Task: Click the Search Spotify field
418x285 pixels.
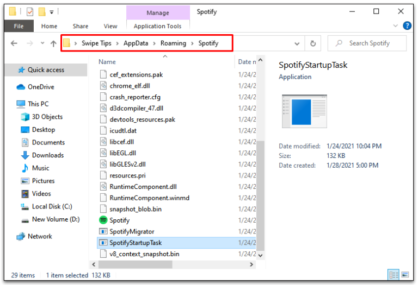Action: tap(367, 43)
